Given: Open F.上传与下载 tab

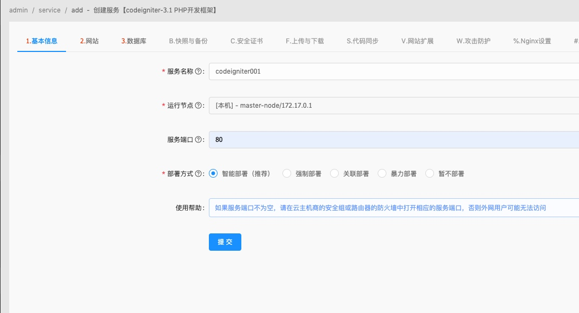Looking at the screenshot, I should coord(305,41).
